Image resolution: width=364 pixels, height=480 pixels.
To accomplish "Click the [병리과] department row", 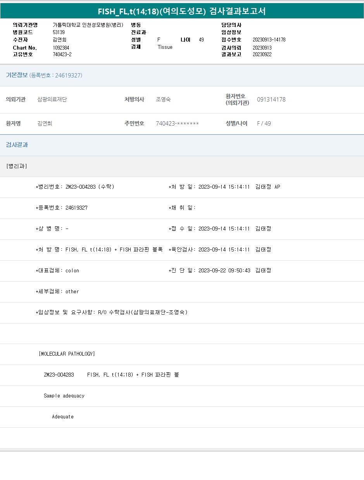I will 17,166.
